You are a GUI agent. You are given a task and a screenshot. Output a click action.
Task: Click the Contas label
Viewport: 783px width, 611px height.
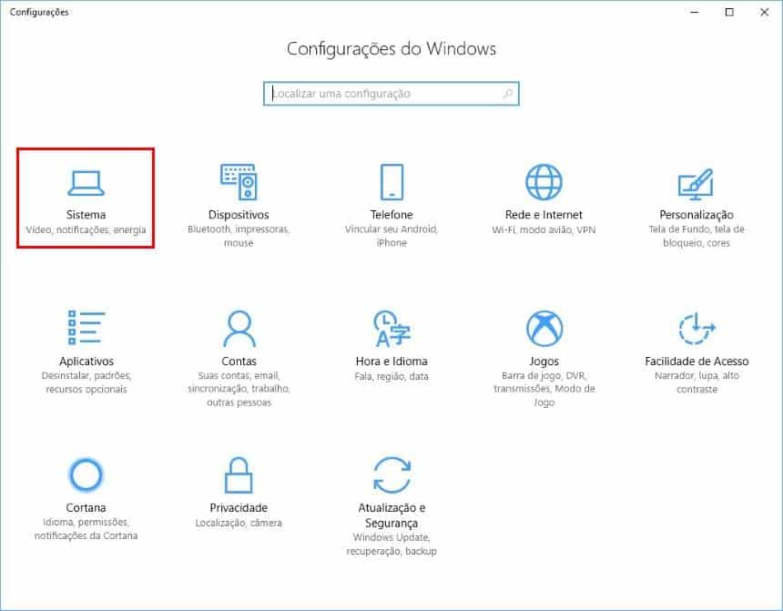(239, 362)
